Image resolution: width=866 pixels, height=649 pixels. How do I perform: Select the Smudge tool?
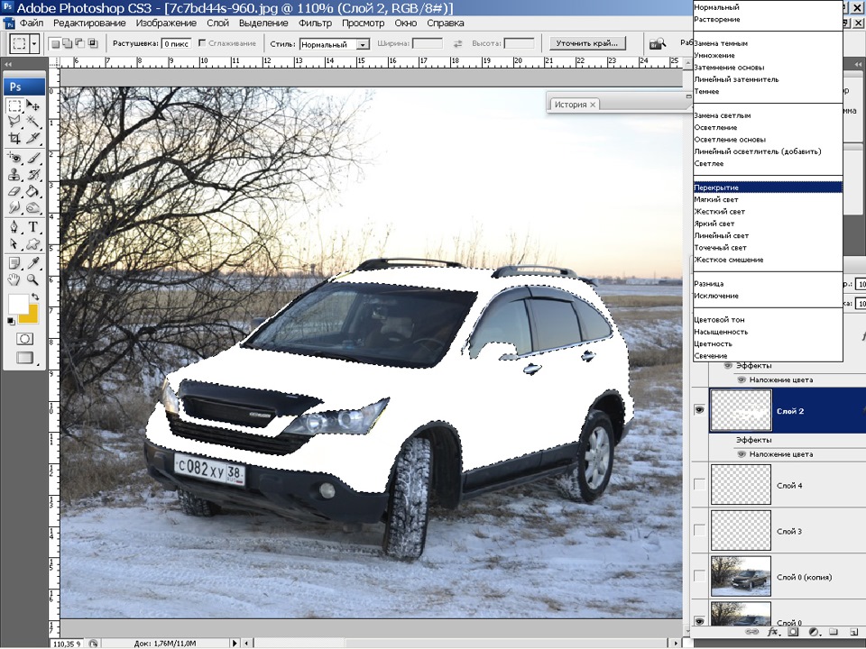14,208
